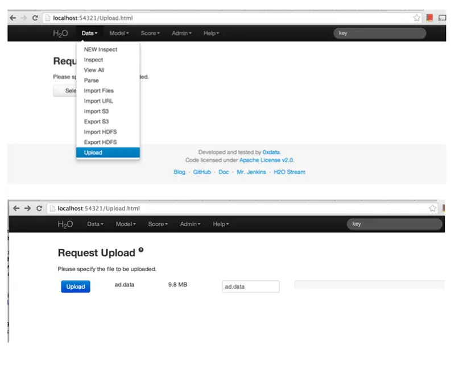The height and width of the screenshot is (374, 455).
Task: Select View All in the Data menu
Action: click(x=108, y=70)
